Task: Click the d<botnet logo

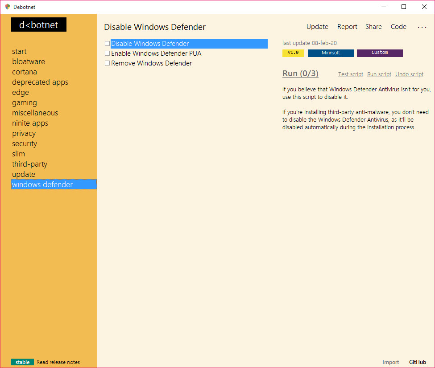Action: pyautogui.click(x=39, y=25)
